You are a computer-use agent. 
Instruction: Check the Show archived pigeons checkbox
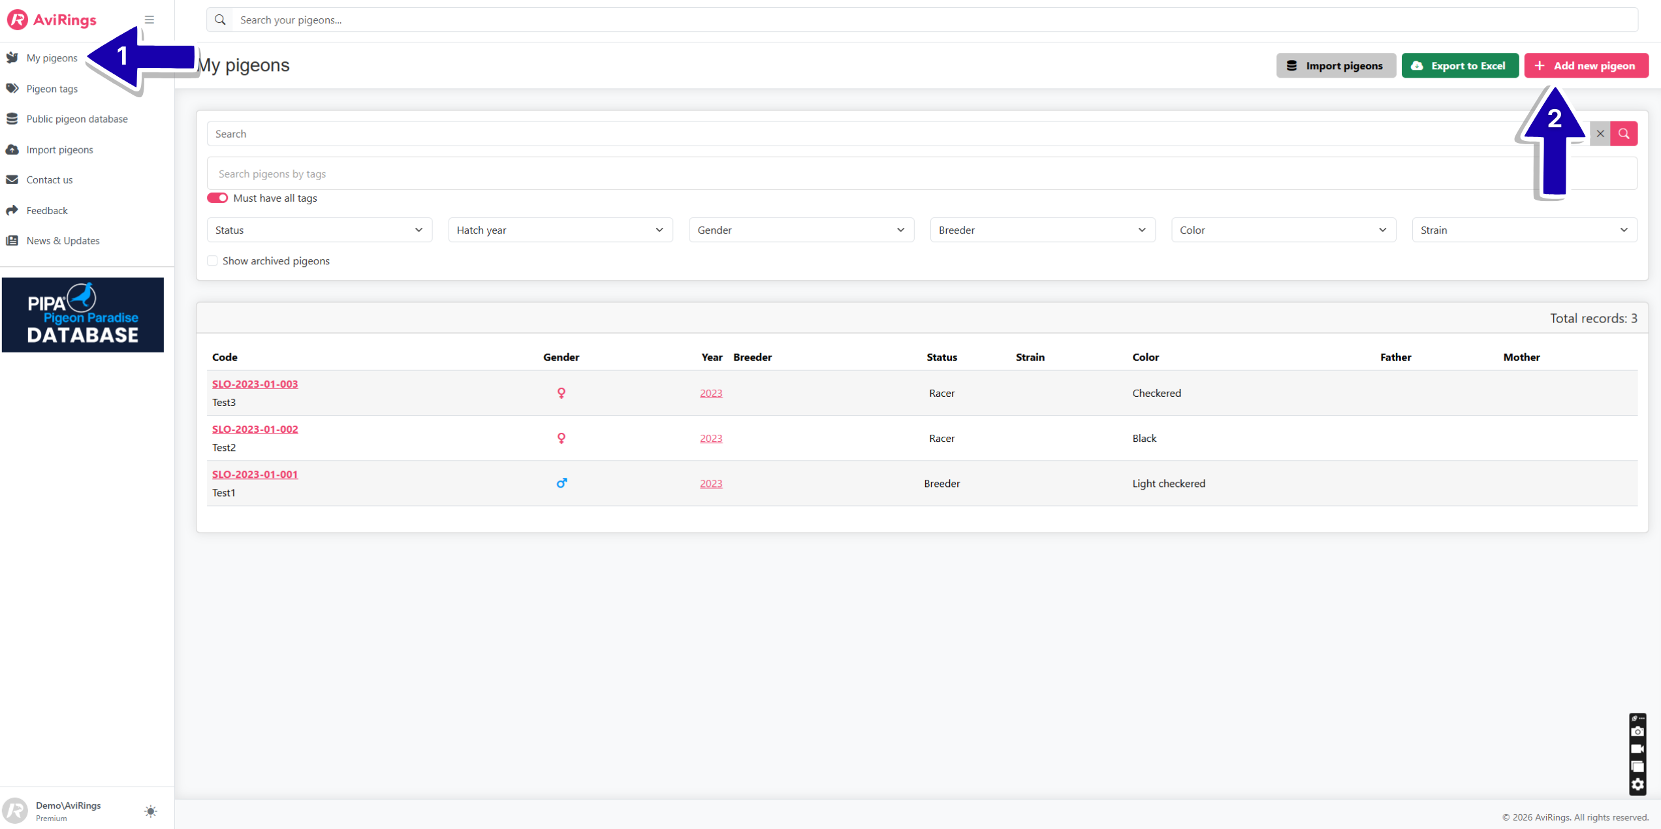[x=212, y=261]
